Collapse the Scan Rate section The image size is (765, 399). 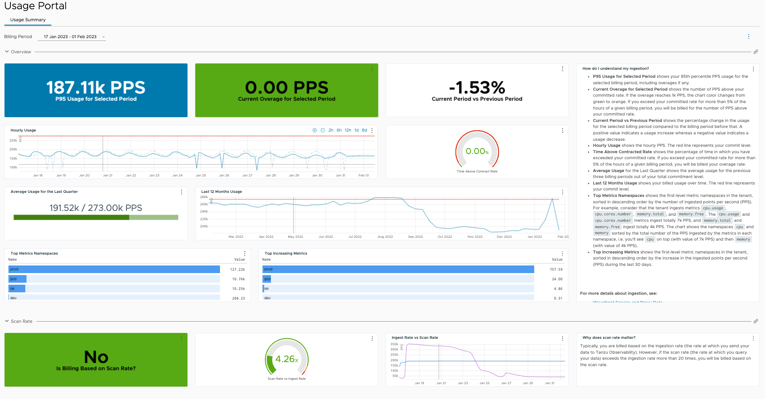7,321
